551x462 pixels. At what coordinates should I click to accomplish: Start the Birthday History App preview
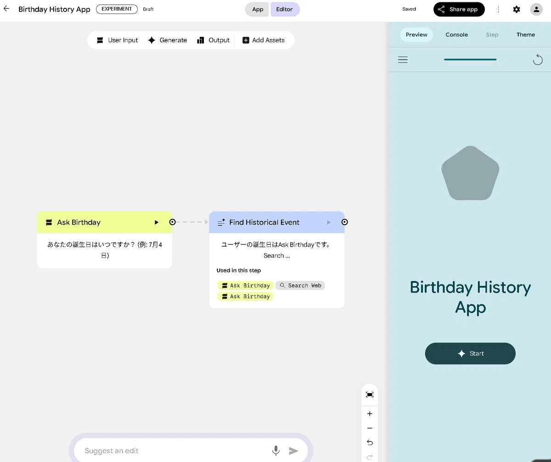tap(470, 354)
